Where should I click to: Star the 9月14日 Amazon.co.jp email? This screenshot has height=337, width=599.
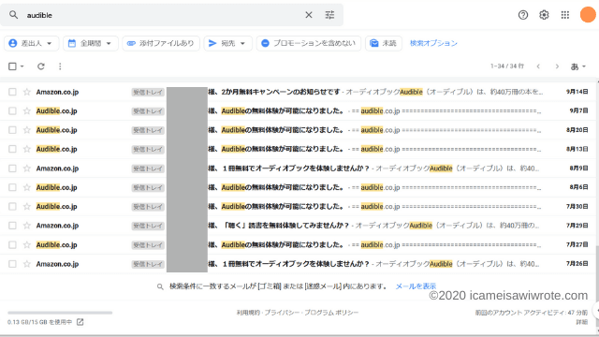(x=27, y=92)
